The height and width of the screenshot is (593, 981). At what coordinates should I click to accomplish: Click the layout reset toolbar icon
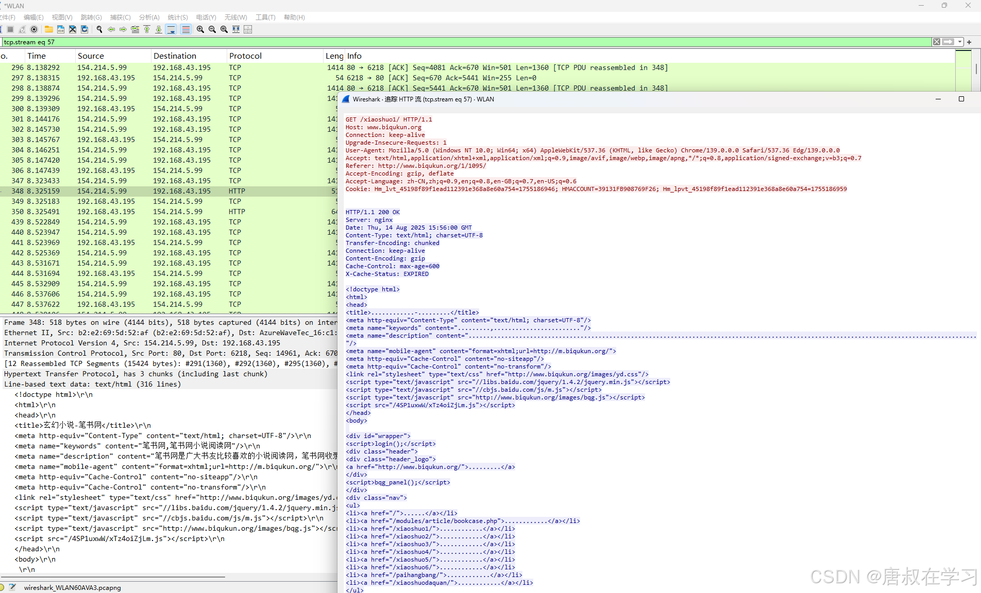point(248,29)
